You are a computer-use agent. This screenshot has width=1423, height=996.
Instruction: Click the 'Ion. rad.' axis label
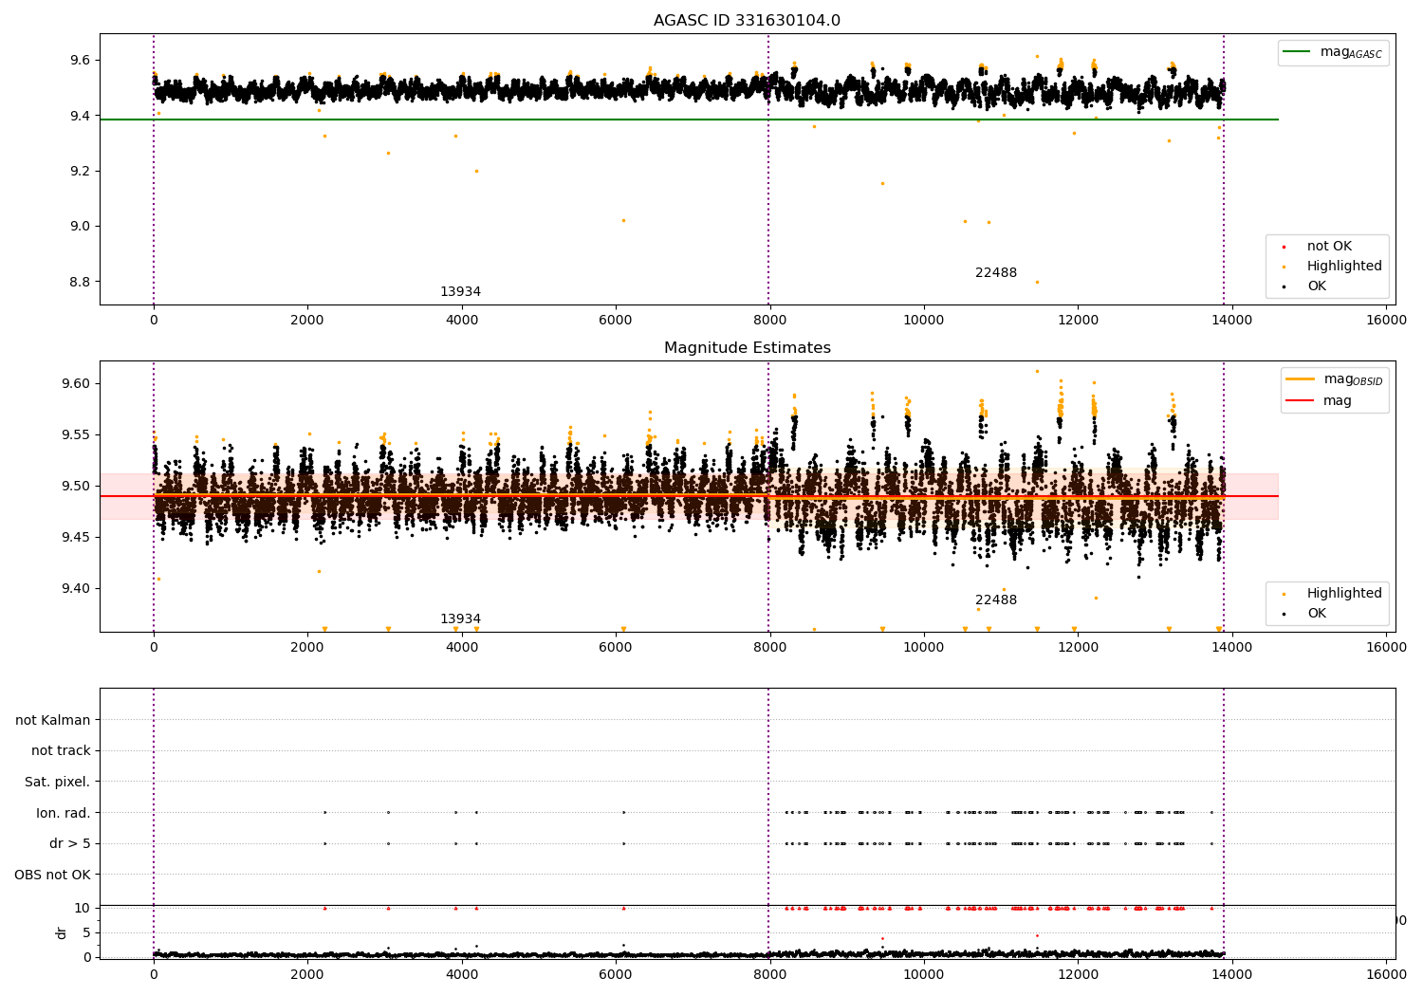point(64,813)
